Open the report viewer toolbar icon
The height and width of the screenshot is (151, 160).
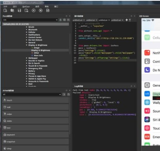click(x=48, y=10)
